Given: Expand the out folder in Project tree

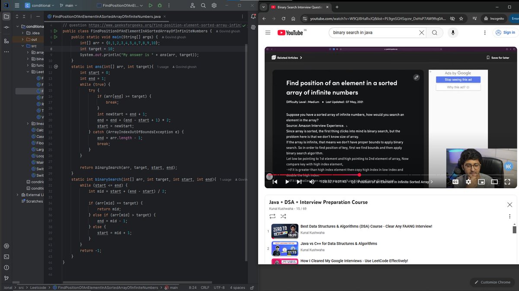Looking at the screenshot, I should [x=22, y=39].
